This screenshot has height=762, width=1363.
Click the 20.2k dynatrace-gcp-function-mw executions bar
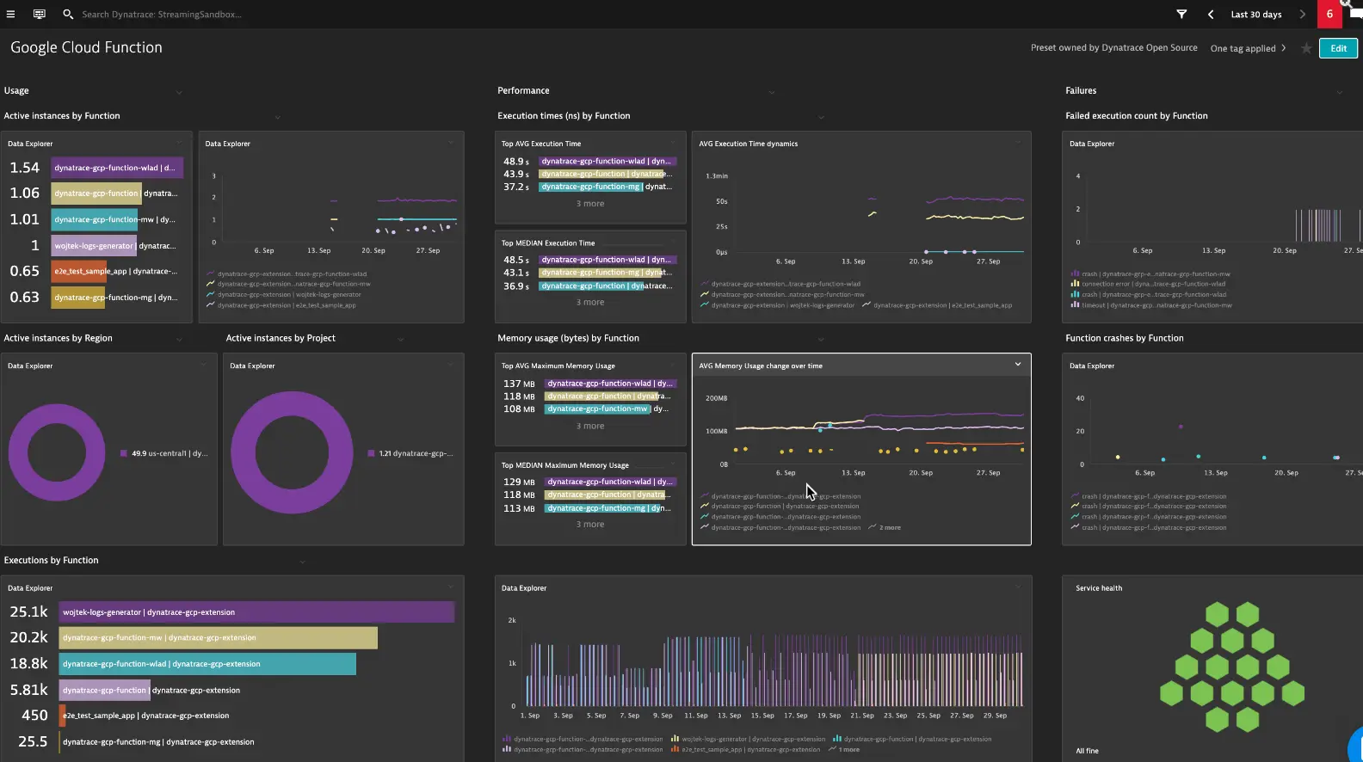219,638
